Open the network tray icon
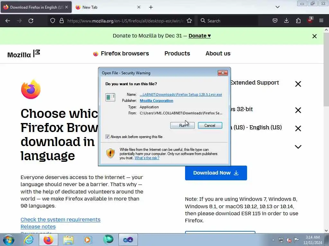This screenshot has width=329, height=246. click(x=281, y=240)
